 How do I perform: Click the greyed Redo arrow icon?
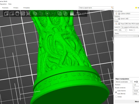[84, 14]
